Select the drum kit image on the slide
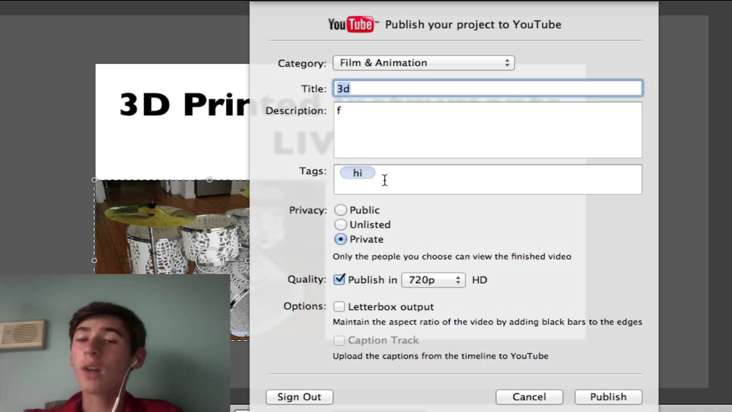732x412 pixels. 172,227
